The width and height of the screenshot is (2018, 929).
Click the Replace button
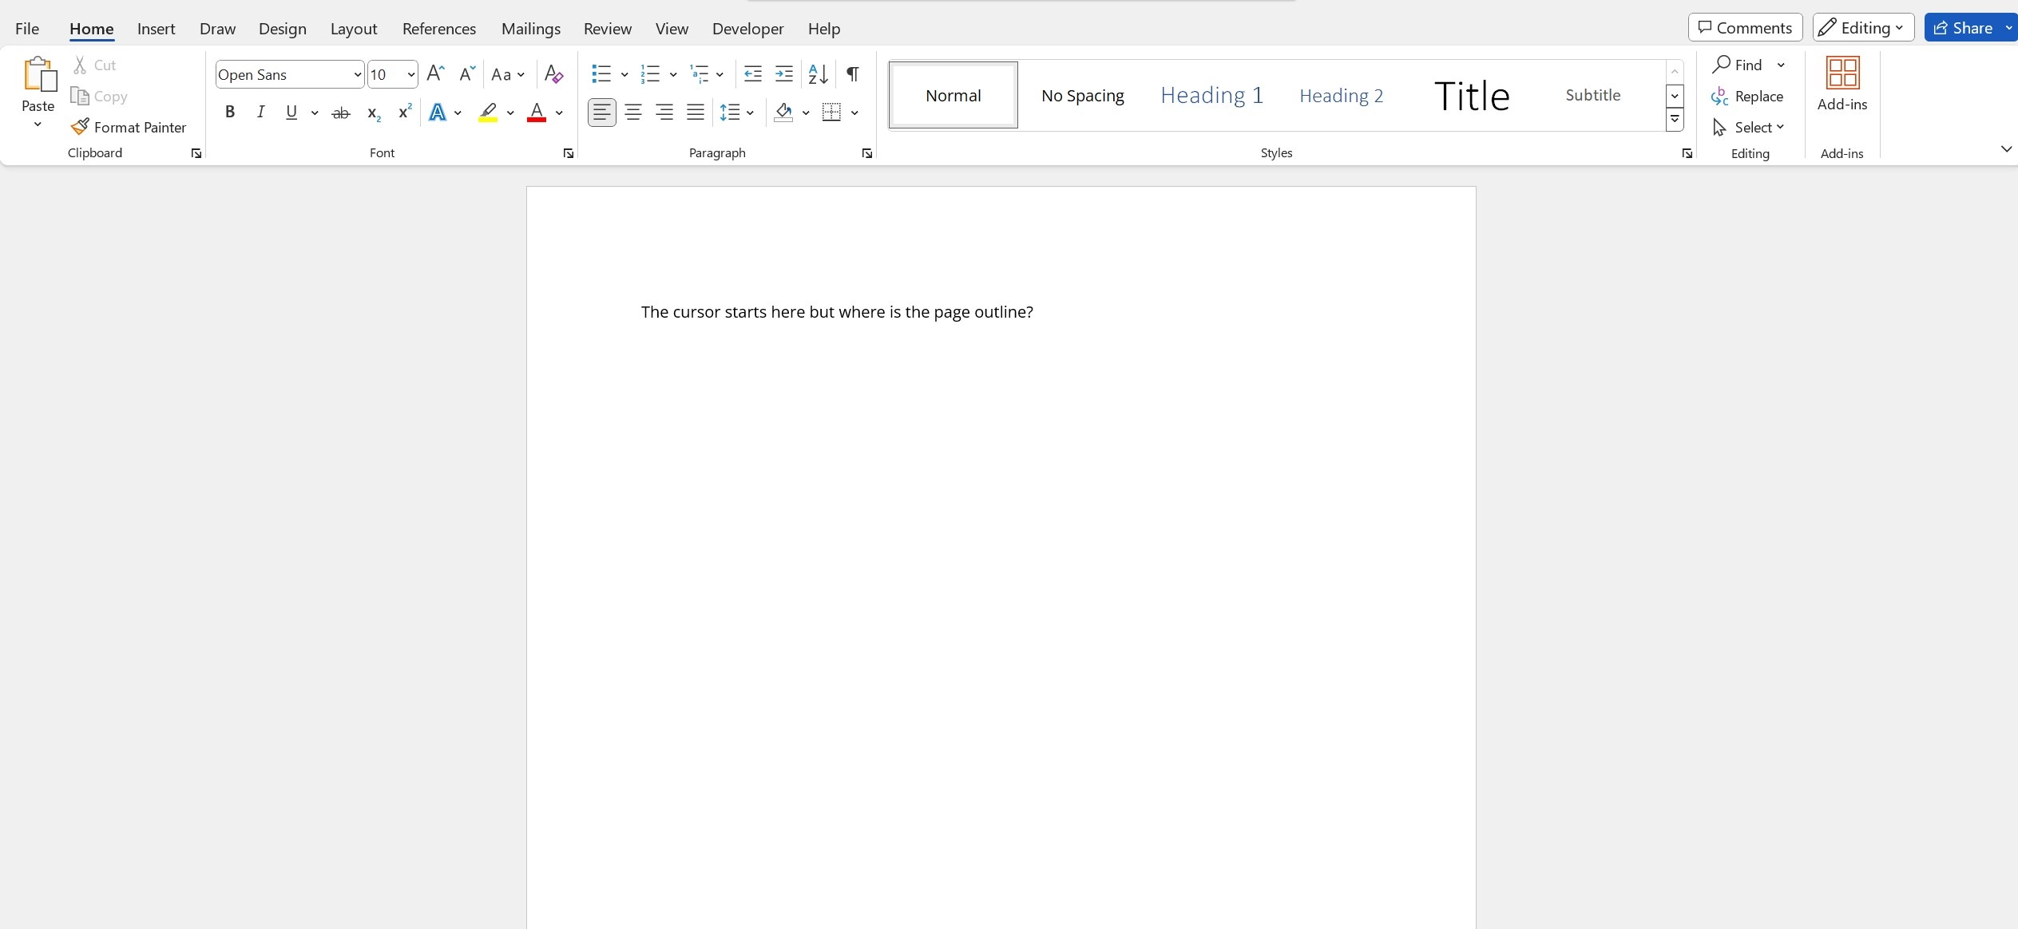[x=1747, y=96]
